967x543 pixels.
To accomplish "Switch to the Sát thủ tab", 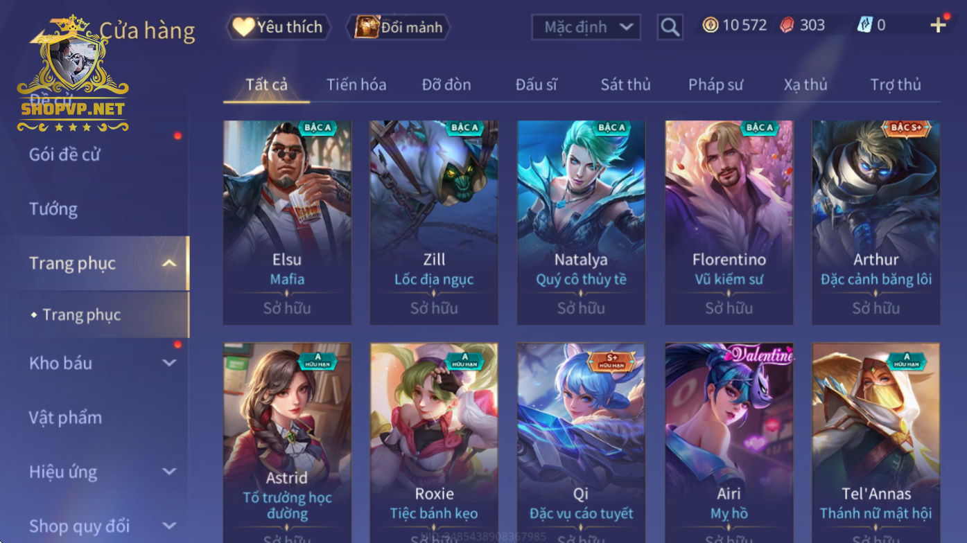I will tap(625, 84).
